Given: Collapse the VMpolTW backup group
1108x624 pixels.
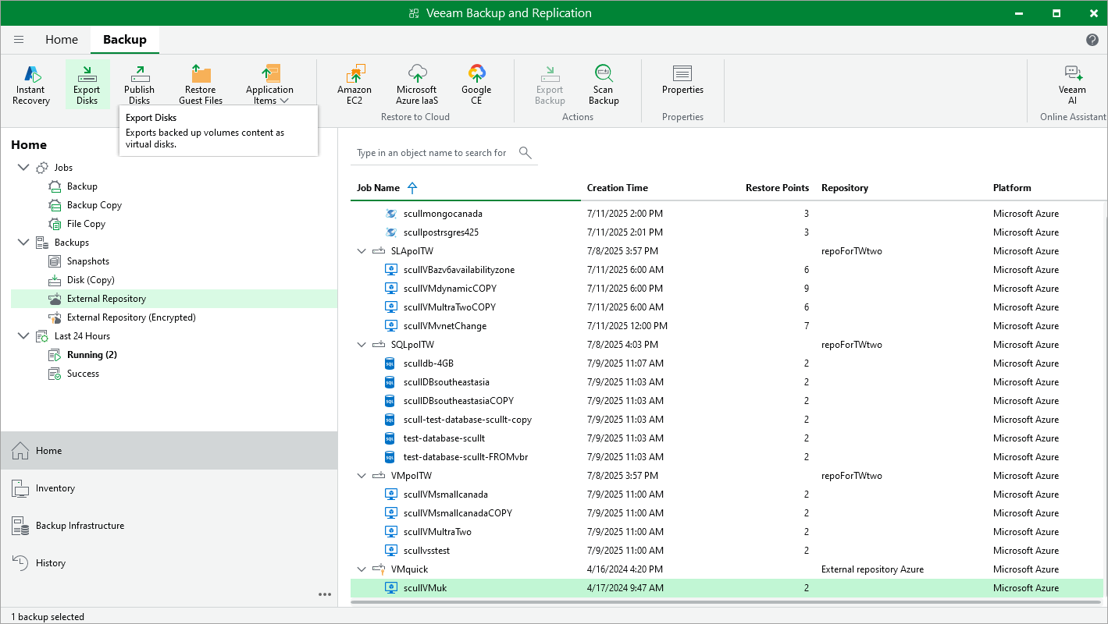Looking at the screenshot, I should [362, 476].
